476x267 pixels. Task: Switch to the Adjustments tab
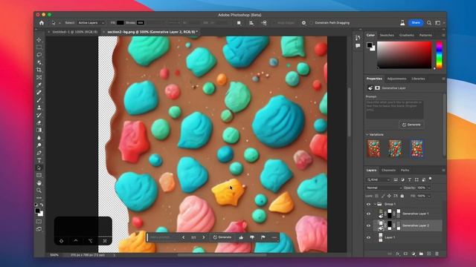tap(396, 79)
